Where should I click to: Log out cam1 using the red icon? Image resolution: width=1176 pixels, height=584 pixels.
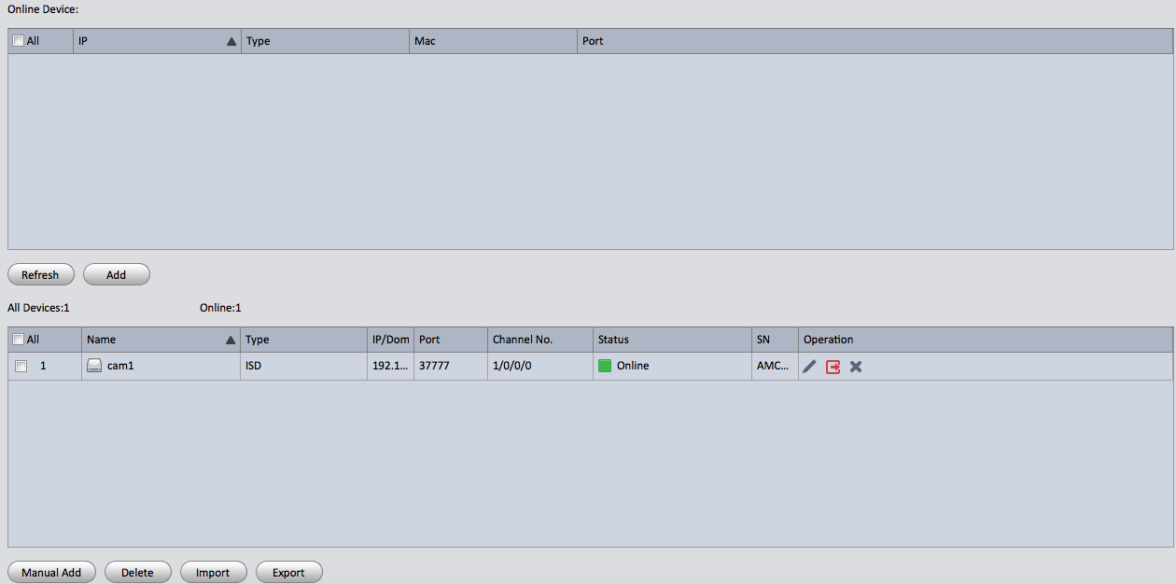[833, 367]
